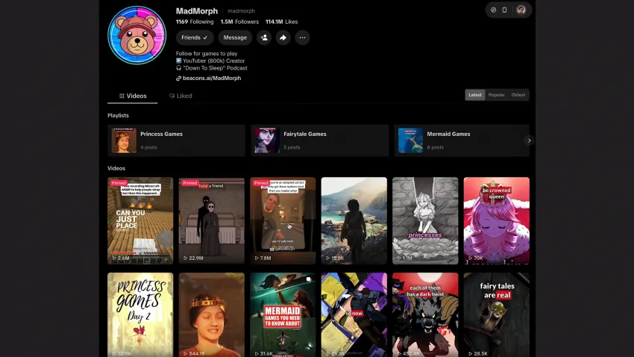634x357 pixels.
Task: Switch to the Videos tab
Action: tap(133, 96)
